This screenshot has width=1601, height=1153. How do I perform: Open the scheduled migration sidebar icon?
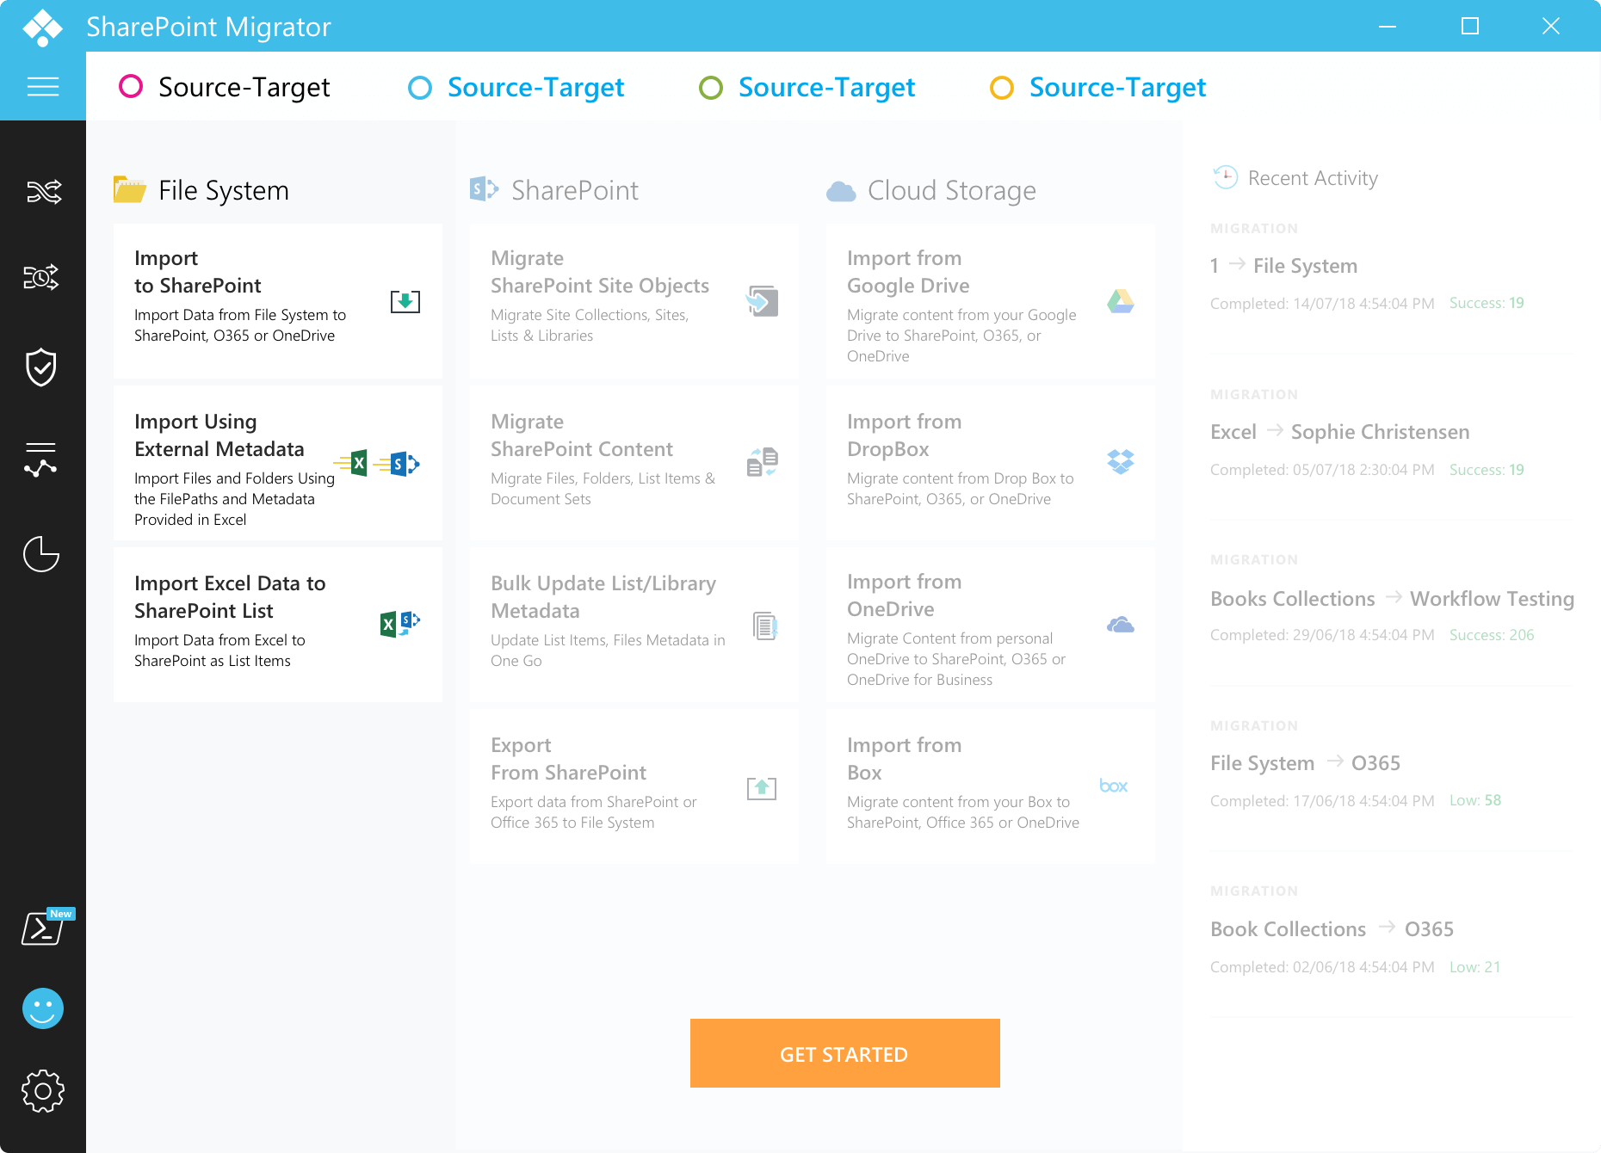pos(41,277)
